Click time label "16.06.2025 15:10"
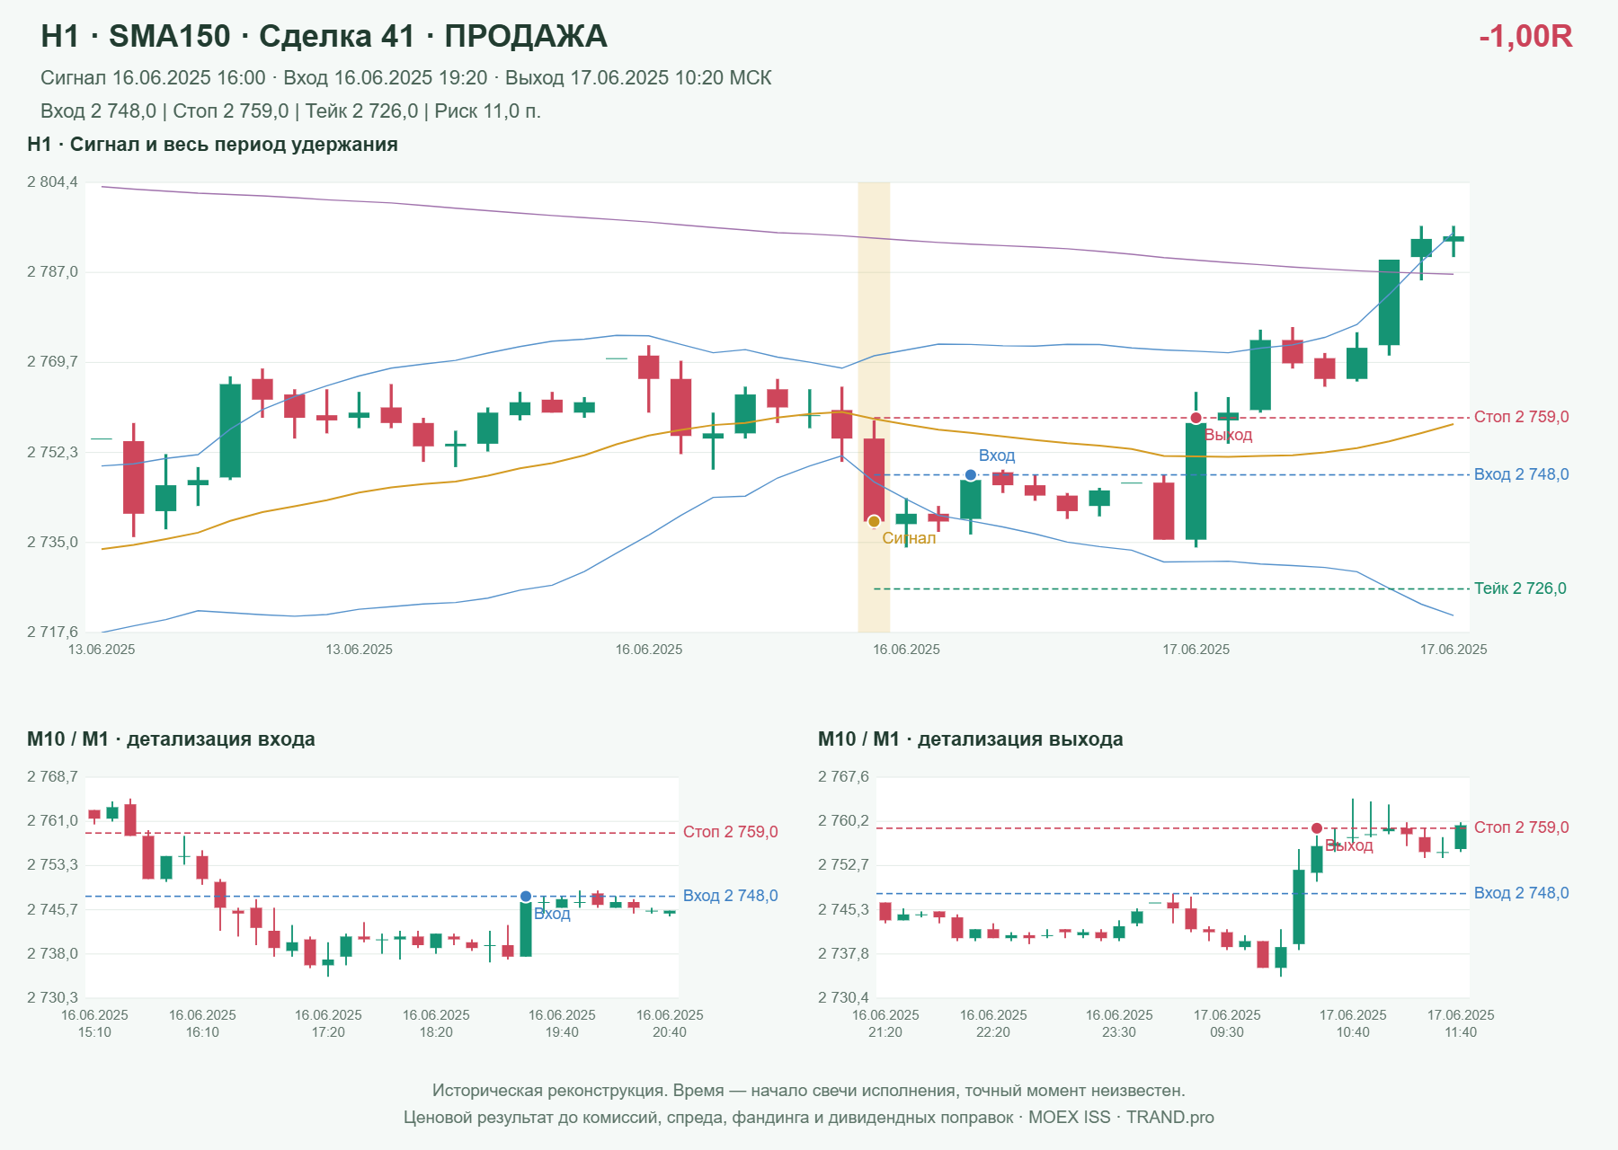 [x=94, y=1023]
